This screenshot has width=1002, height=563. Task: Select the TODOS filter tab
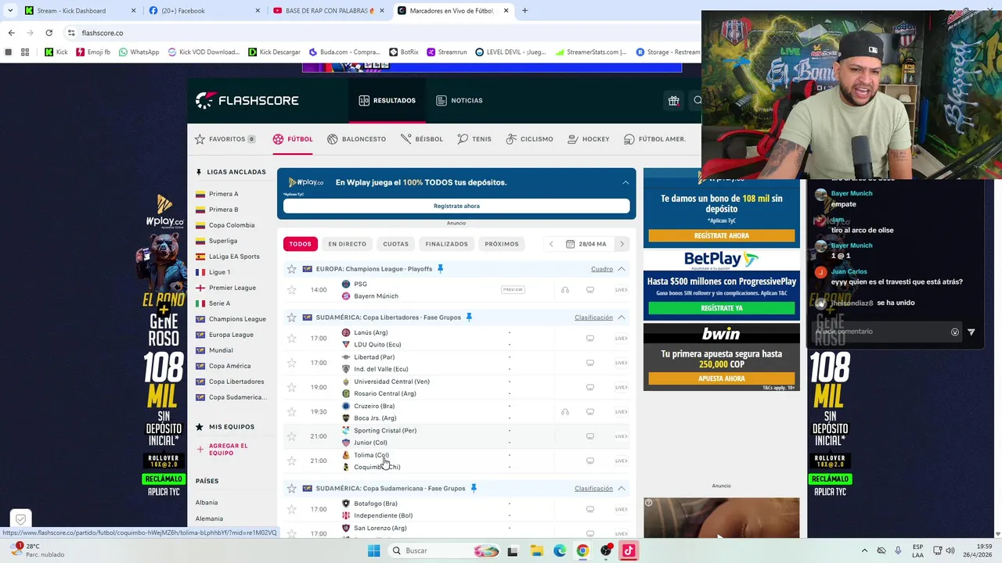300,244
